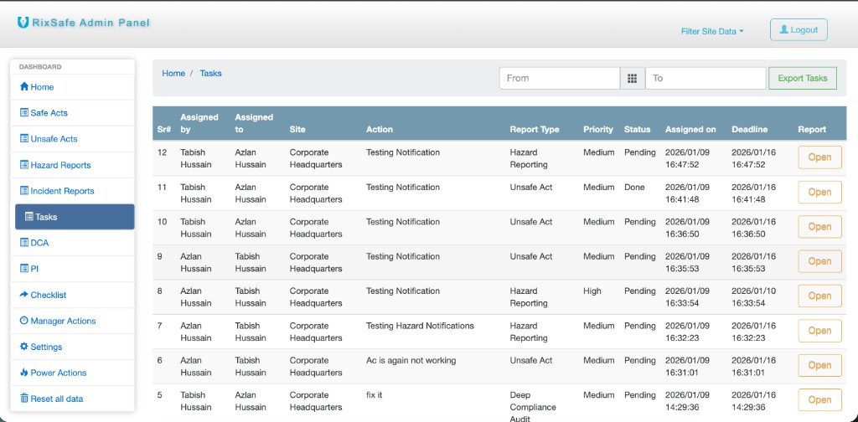This screenshot has height=422, width=858.
Task: Open report for task Sr# 9
Action: tap(819, 261)
